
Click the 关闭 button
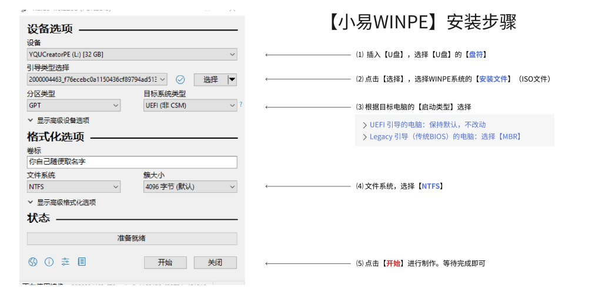coord(215,263)
